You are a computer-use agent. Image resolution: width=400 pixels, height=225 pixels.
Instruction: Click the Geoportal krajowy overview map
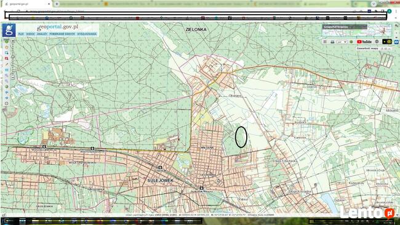[x=357, y=31]
